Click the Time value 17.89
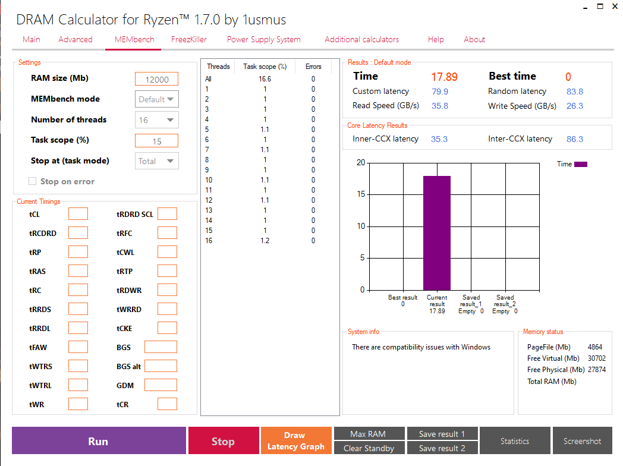 click(444, 77)
